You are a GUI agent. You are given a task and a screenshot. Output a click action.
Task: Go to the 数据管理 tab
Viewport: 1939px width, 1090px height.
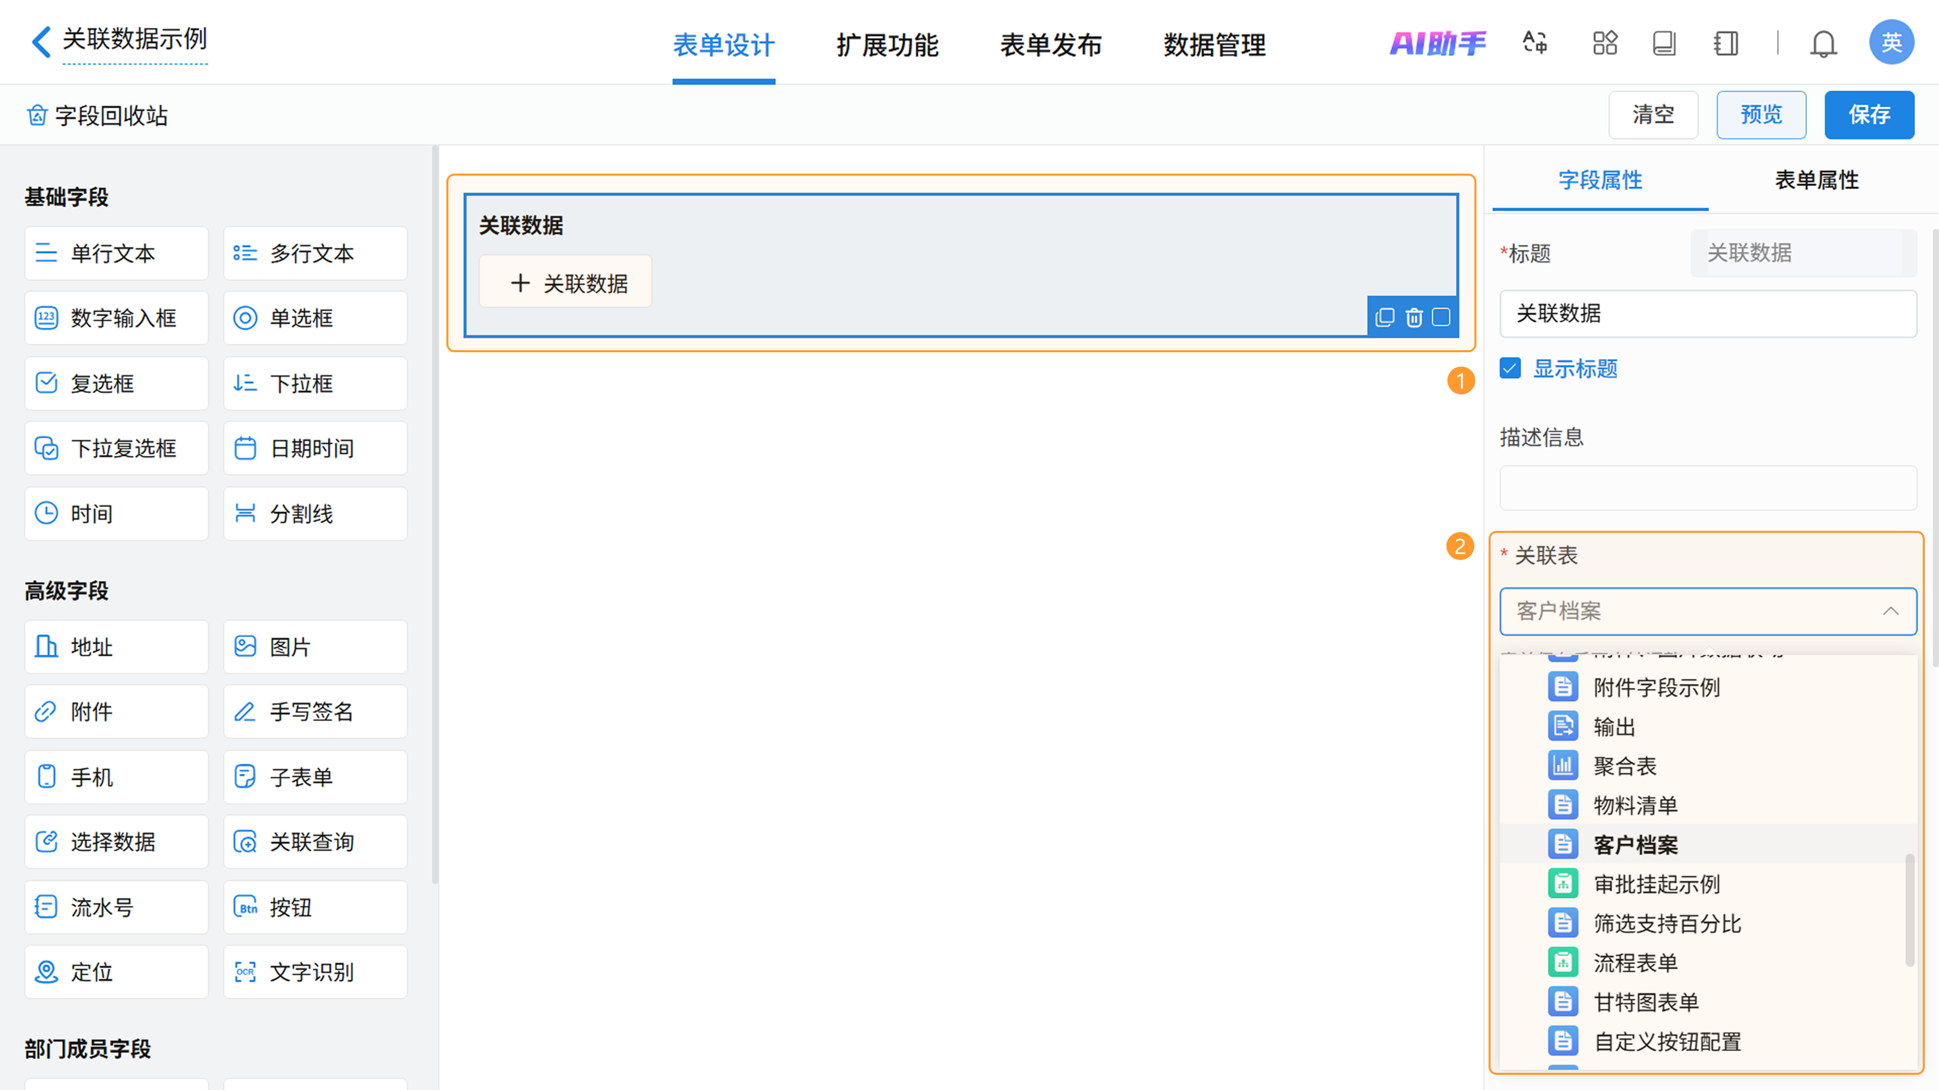pos(1214,45)
